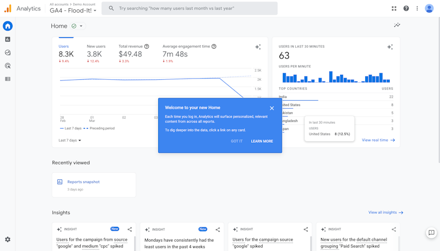This screenshot has height=251, width=440.
Task: Click the sparkle icon on the realtime card
Action: [x=390, y=47]
